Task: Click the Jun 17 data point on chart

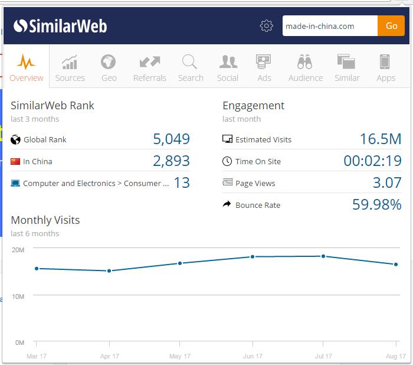Action: pos(253,256)
